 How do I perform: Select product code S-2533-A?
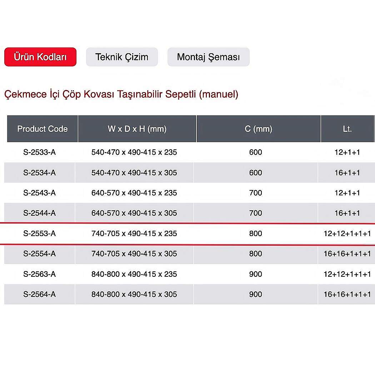tap(40, 152)
